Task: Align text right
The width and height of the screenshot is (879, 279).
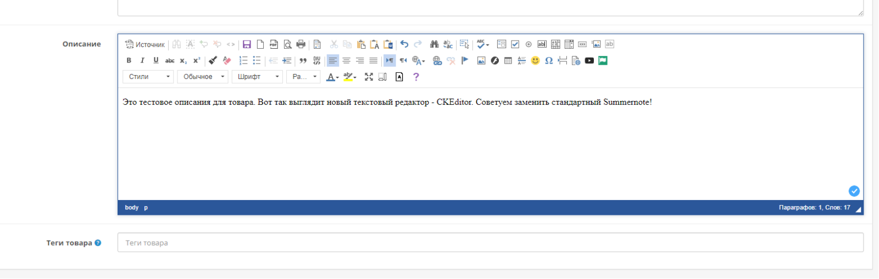Action: pos(360,61)
